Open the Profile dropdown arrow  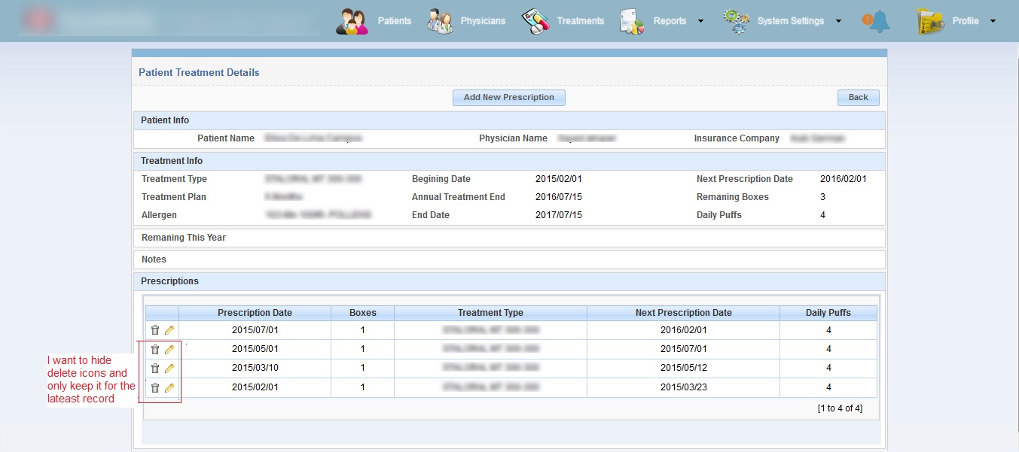point(993,21)
